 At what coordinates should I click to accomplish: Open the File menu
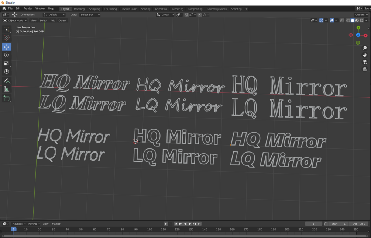(x=10, y=8)
